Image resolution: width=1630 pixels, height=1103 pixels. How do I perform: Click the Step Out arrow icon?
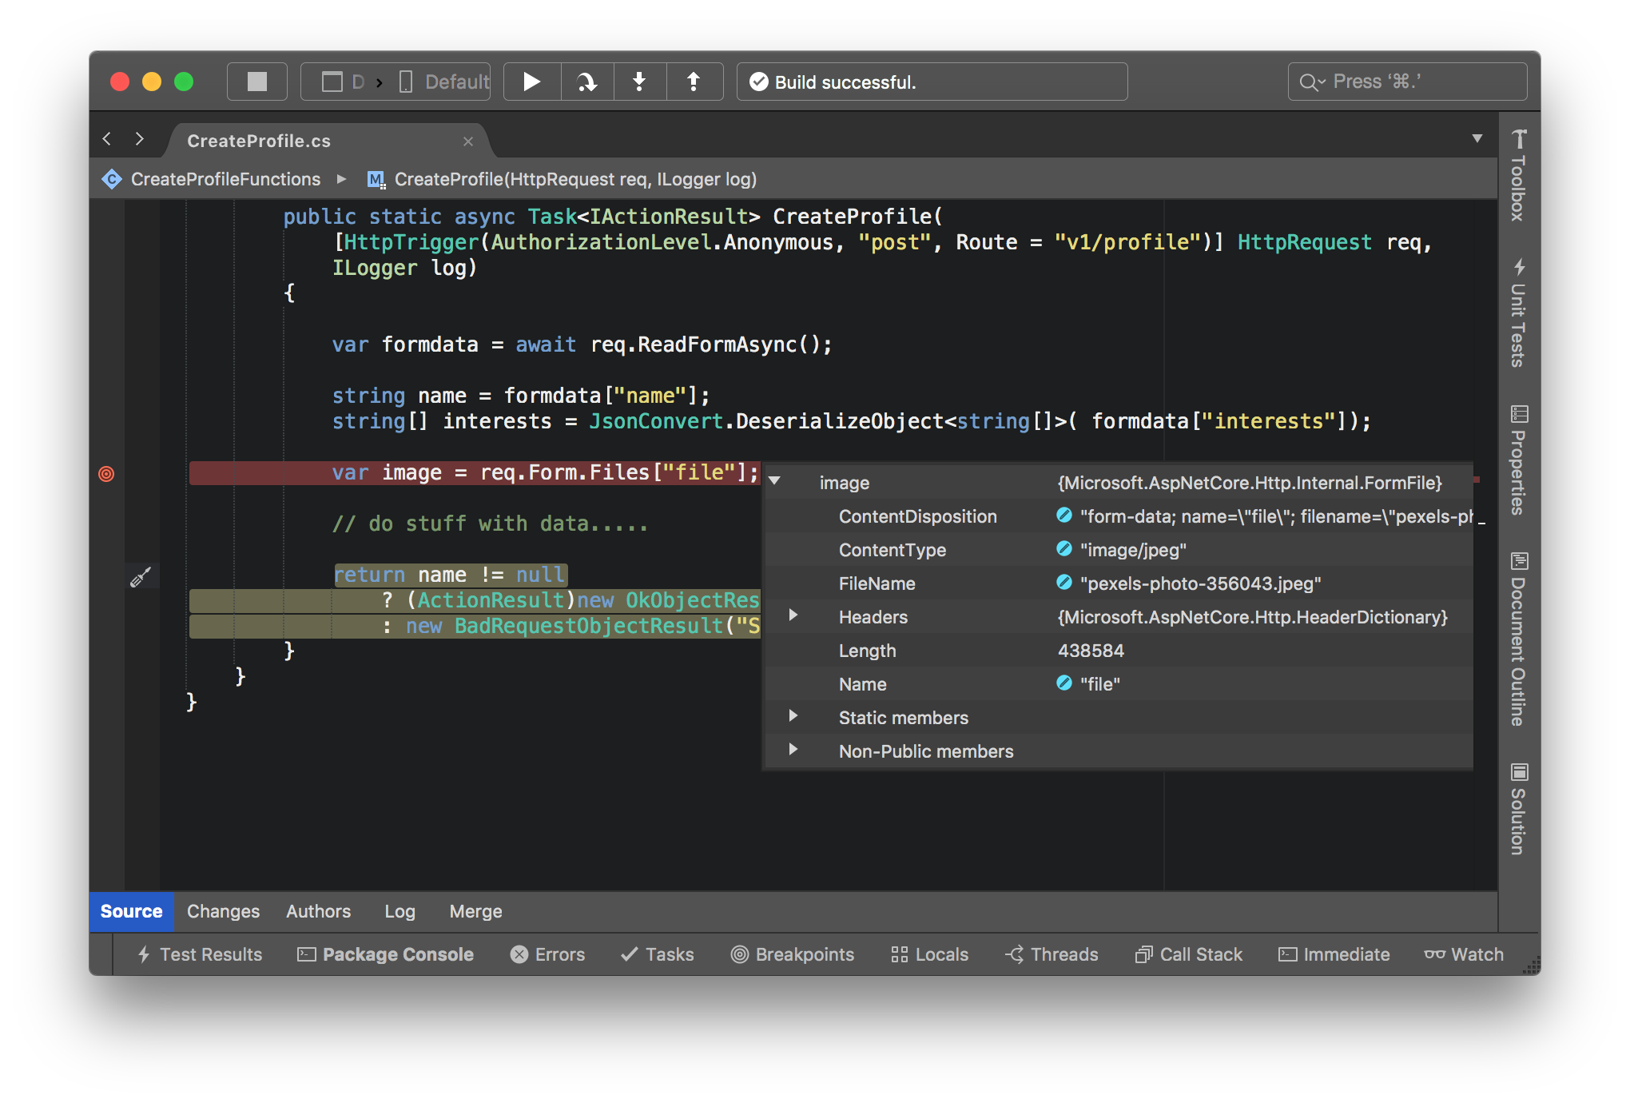(x=694, y=82)
